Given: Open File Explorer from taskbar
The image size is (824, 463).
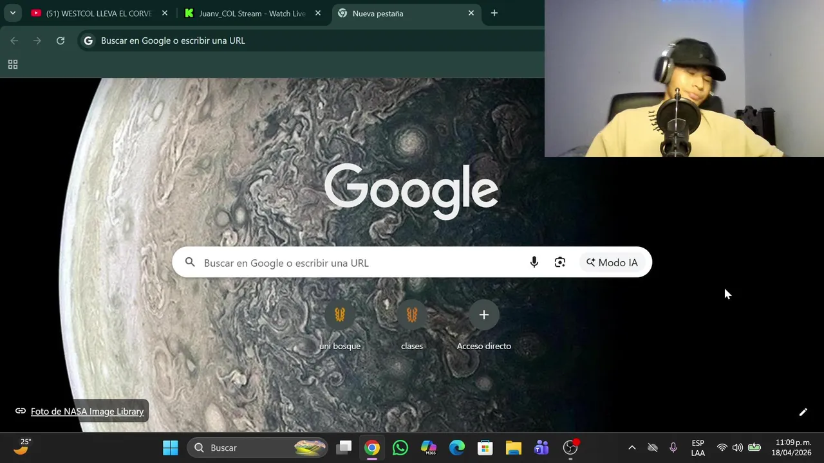Looking at the screenshot, I should 514,448.
